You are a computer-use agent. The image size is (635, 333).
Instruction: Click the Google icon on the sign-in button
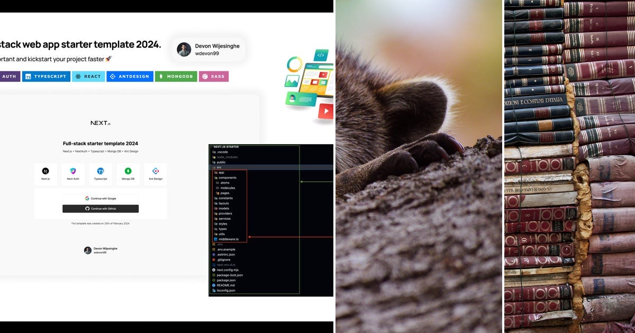[87, 198]
